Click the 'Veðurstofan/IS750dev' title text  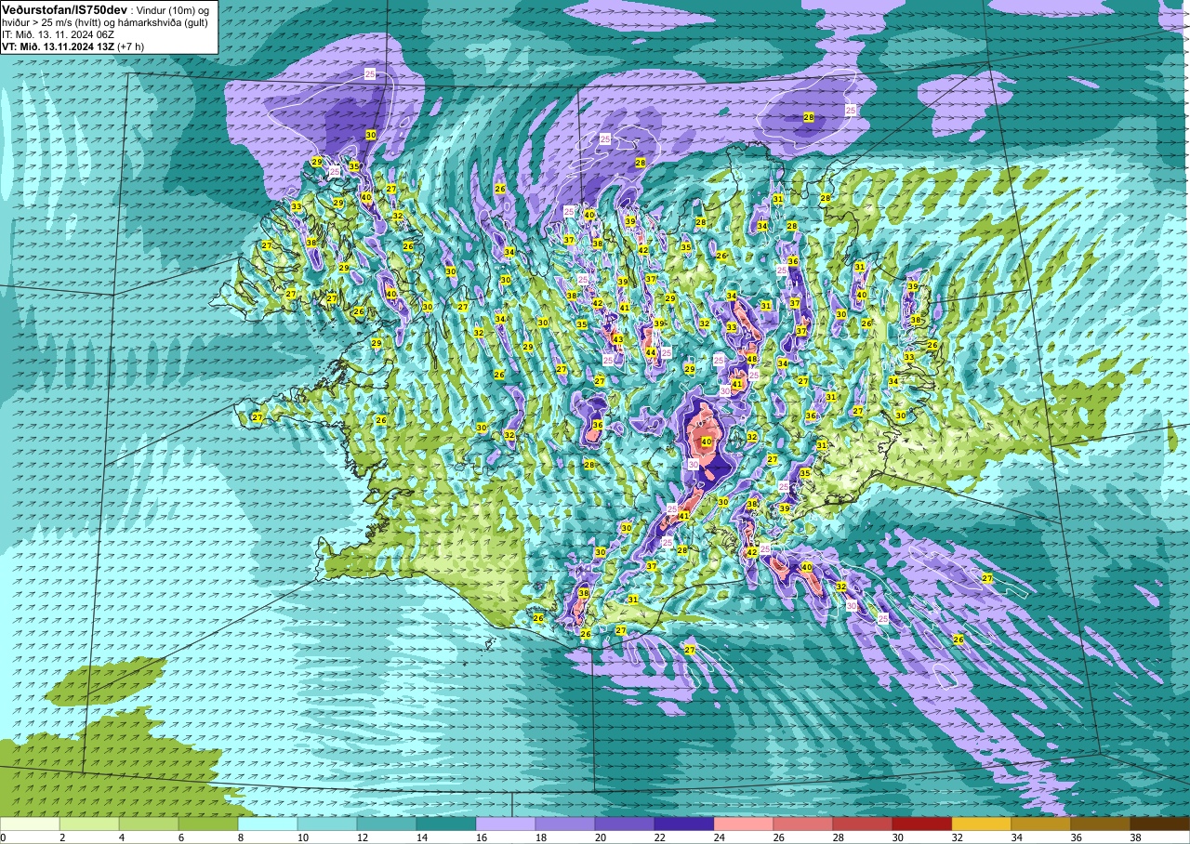coord(64,8)
